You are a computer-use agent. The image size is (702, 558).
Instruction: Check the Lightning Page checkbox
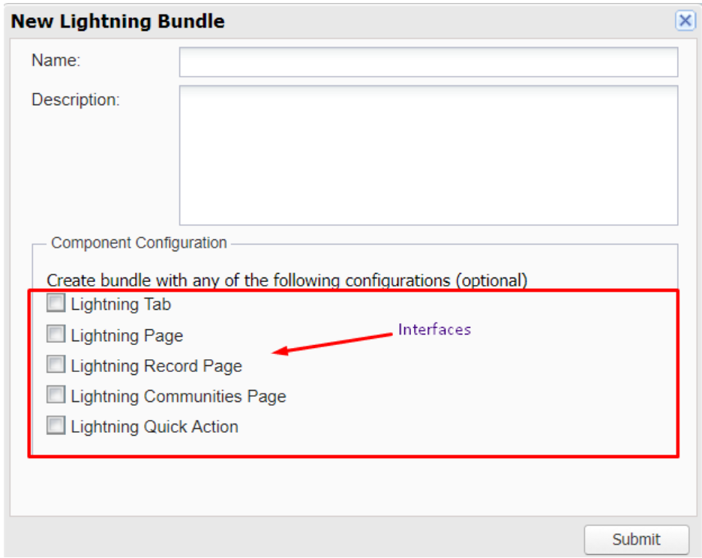coord(56,334)
